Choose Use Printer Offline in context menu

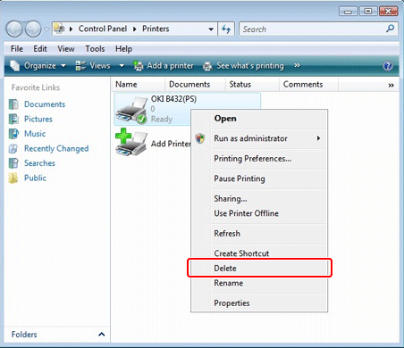click(x=259, y=213)
